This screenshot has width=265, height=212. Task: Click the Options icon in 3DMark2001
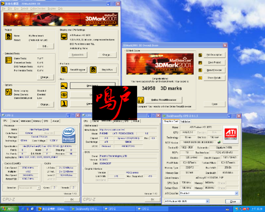coord(8,92)
